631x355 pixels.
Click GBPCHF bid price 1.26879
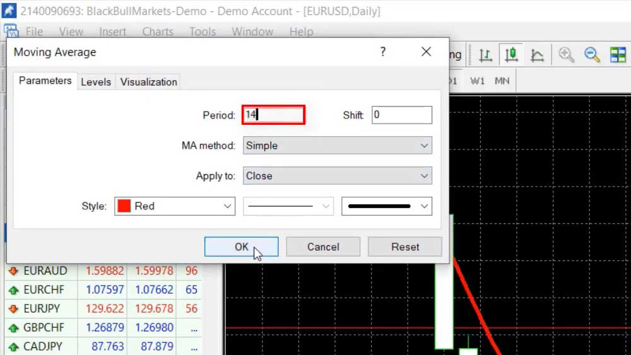[x=105, y=328]
